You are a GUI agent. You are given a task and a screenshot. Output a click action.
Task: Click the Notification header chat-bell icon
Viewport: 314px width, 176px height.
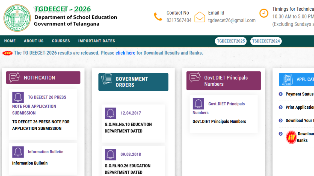pos(15,77)
